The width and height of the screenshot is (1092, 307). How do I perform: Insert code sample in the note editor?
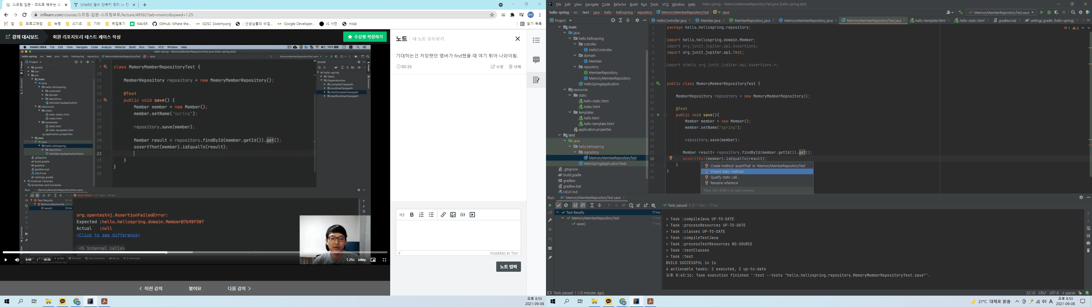[463, 215]
